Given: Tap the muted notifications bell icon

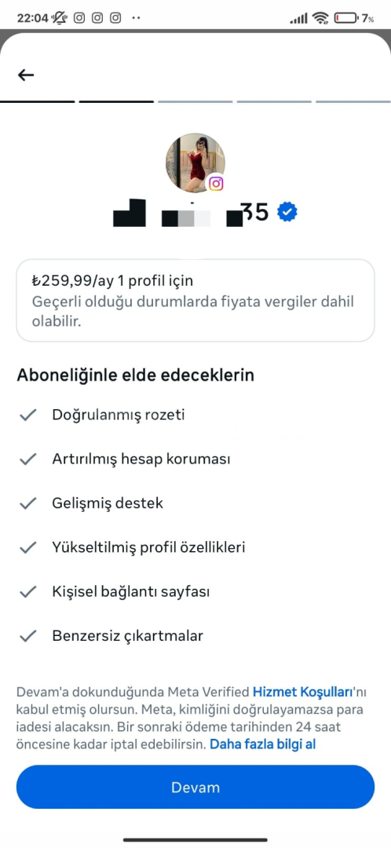Looking at the screenshot, I should coord(59,18).
